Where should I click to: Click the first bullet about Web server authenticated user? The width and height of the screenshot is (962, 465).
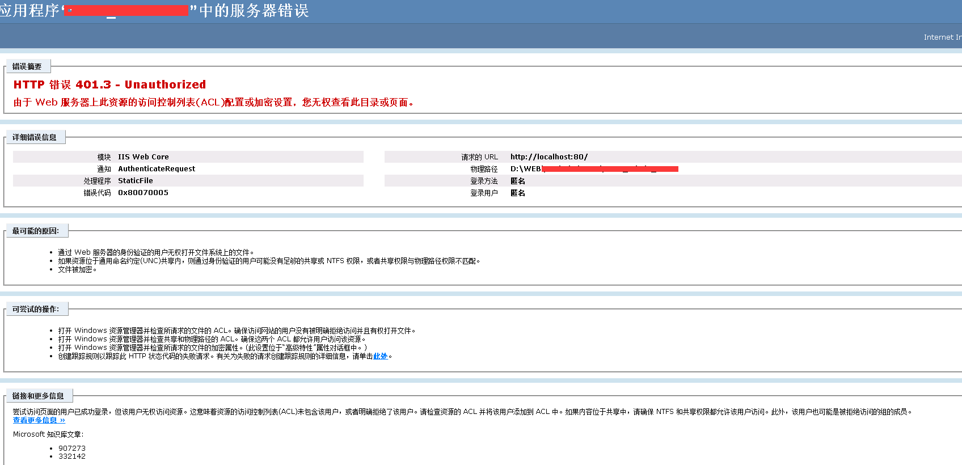[156, 252]
